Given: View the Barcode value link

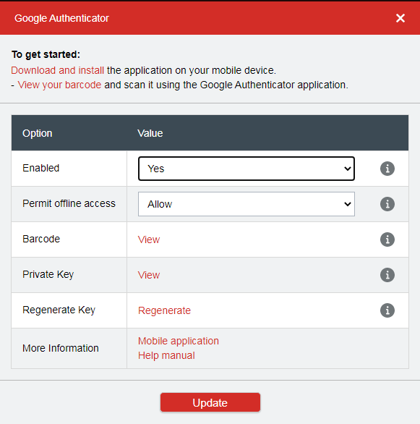Looking at the screenshot, I should (x=149, y=239).
